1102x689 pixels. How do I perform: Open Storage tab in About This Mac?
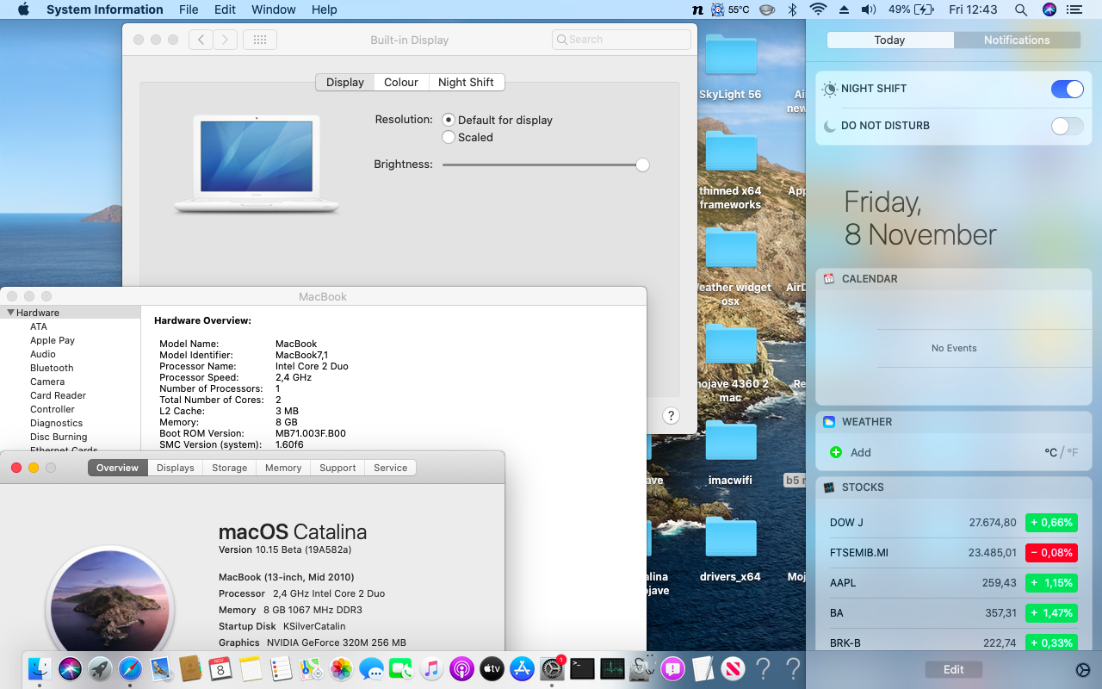[x=230, y=468]
